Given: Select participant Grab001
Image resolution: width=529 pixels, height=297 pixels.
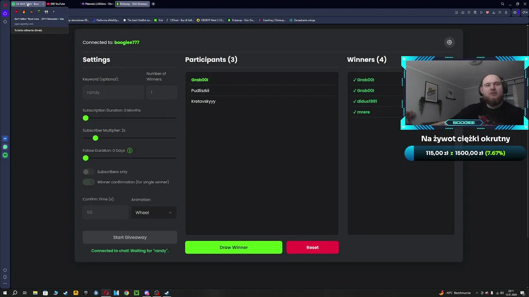Looking at the screenshot, I should [x=200, y=80].
